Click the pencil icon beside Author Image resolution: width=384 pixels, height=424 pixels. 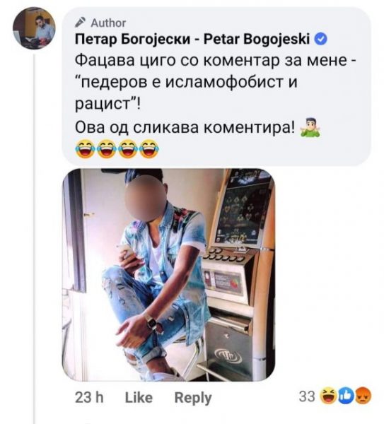point(81,23)
